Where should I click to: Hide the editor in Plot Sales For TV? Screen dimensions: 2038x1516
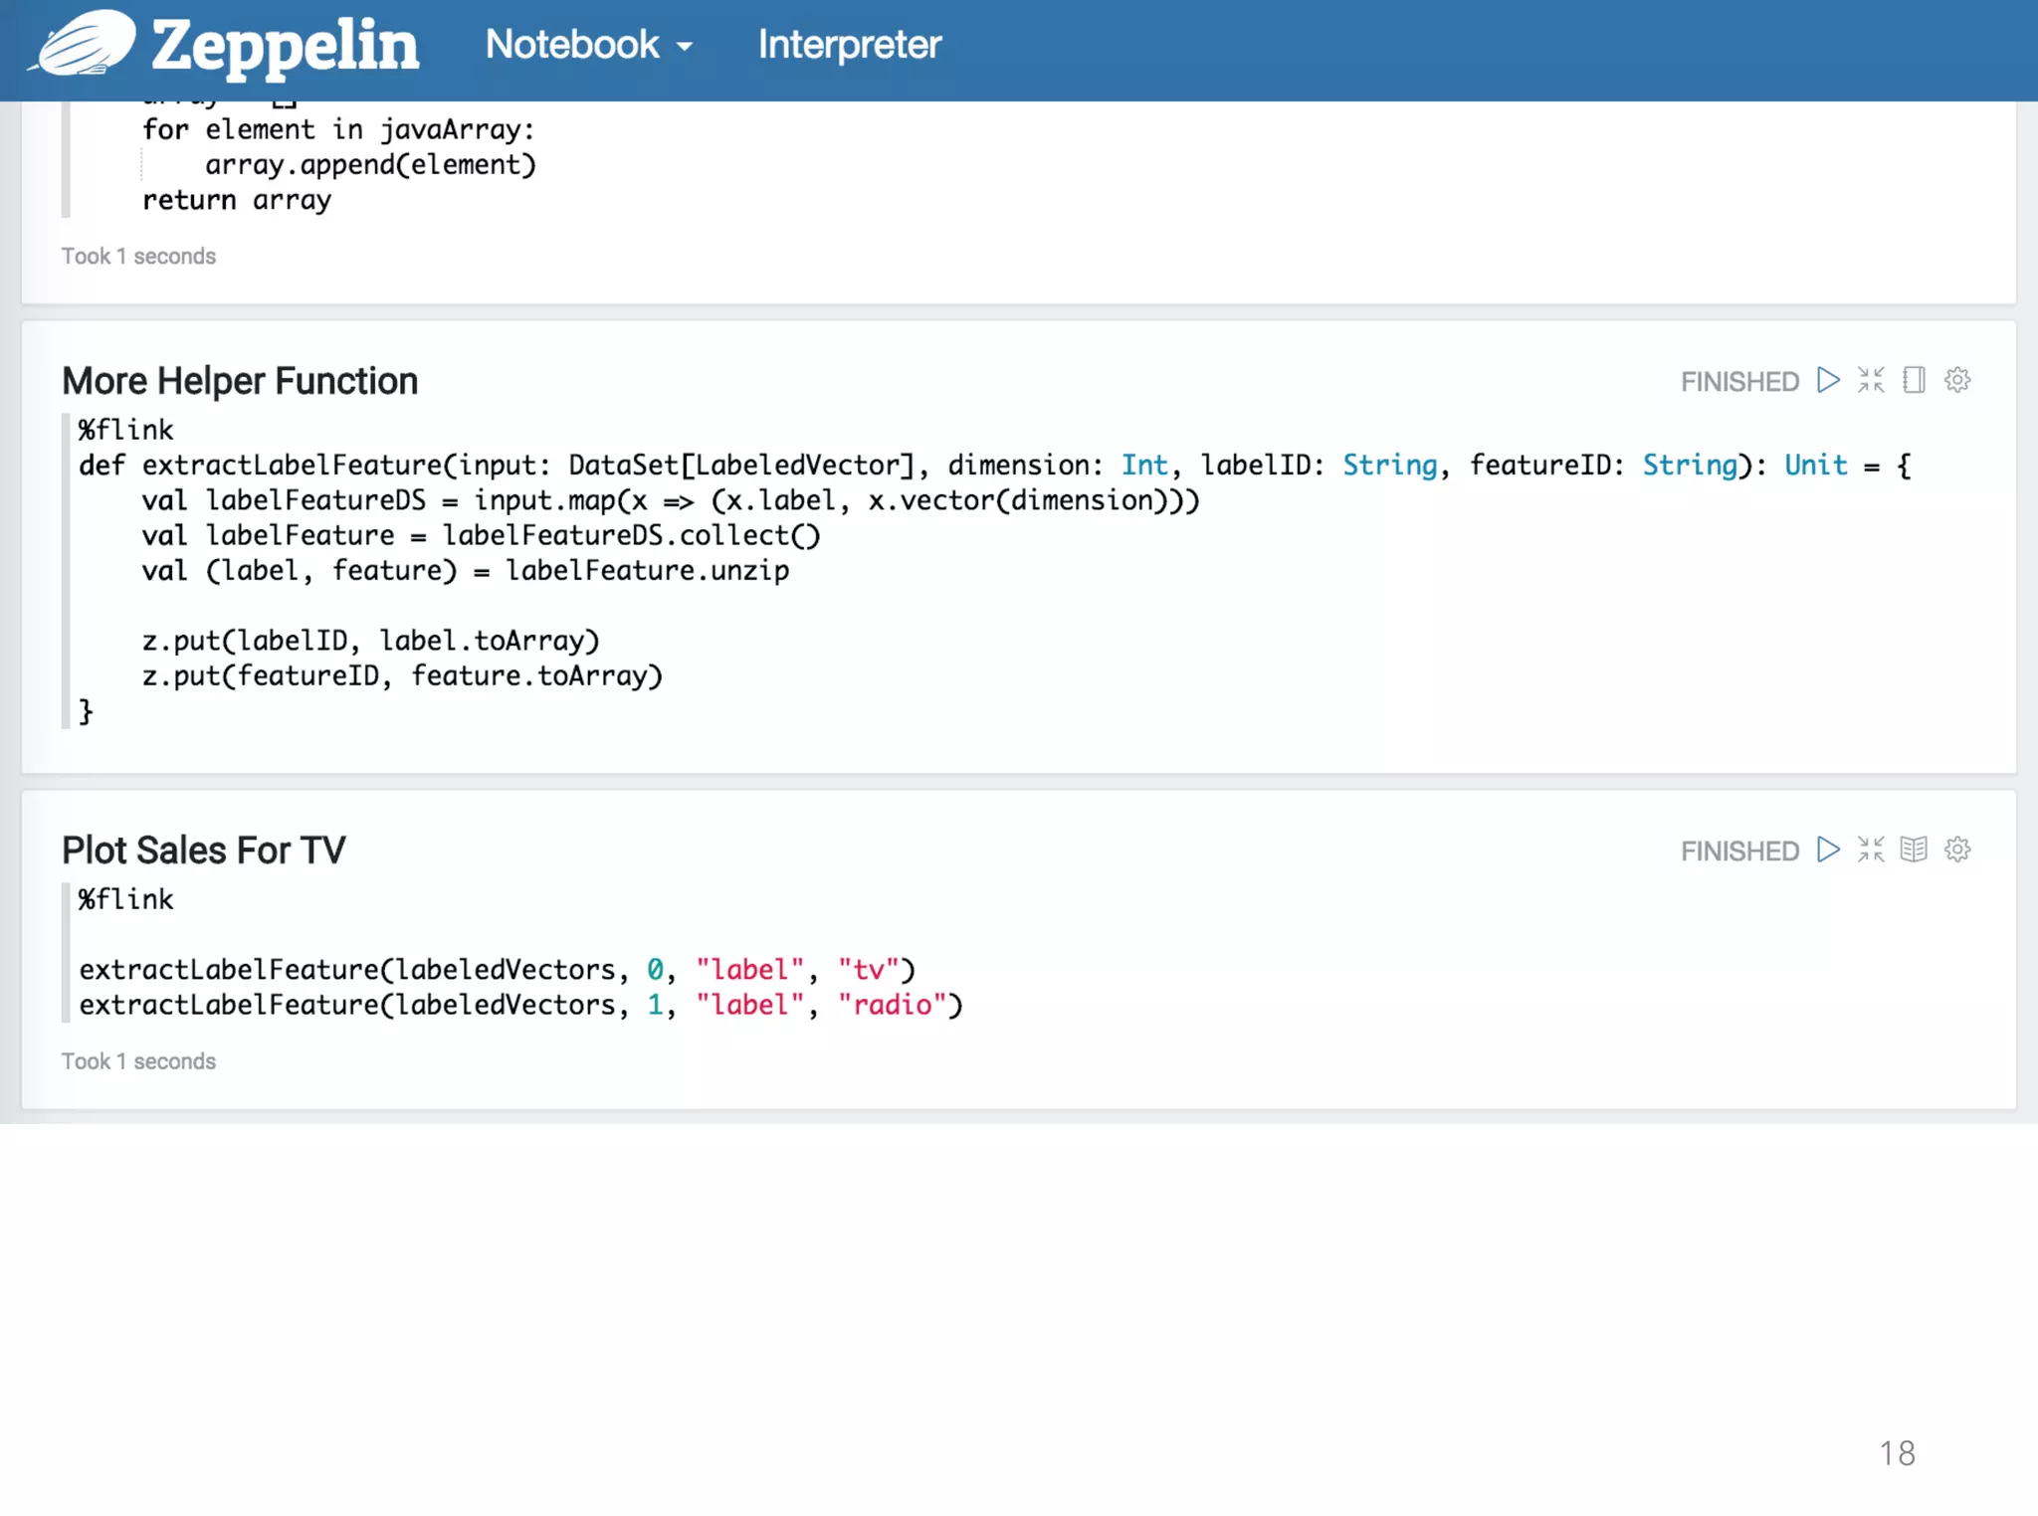(1871, 850)
